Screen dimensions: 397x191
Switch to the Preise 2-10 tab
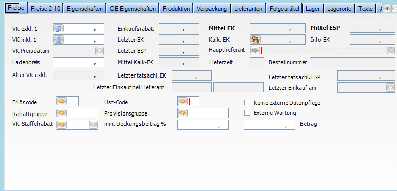46,9
